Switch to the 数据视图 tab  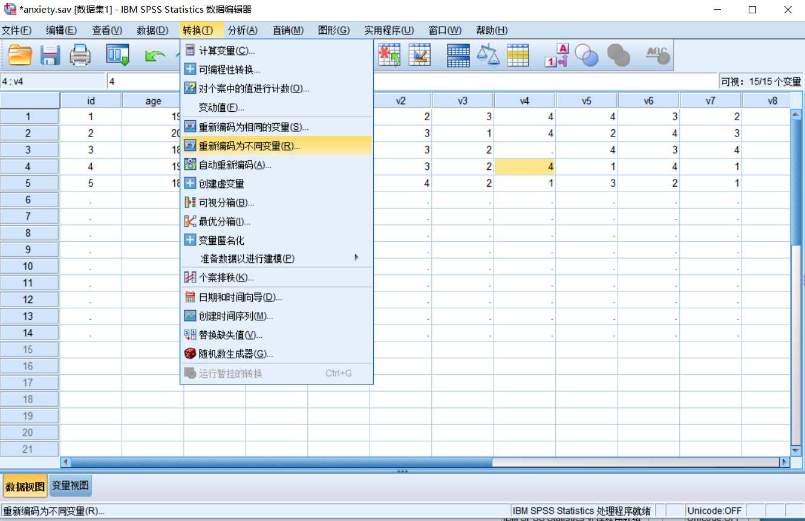pos(25,487)
